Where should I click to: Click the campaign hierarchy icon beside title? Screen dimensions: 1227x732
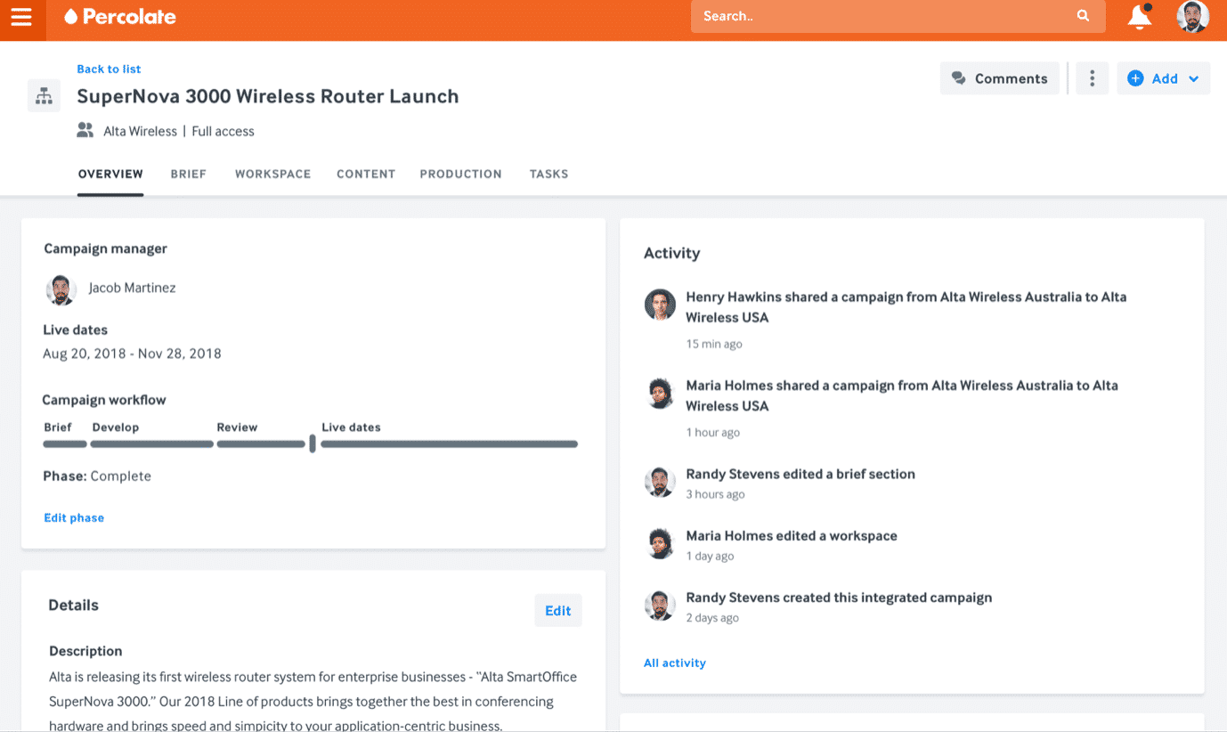pyautogui.click(x=44, y=96)
